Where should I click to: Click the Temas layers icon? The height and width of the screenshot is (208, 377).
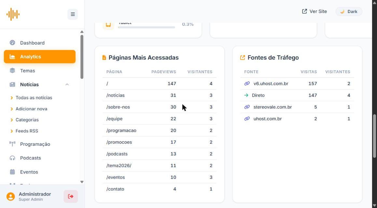12,71
